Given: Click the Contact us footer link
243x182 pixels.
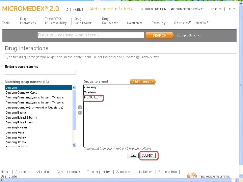Looking at the screenshot, I should pos(23,172).
